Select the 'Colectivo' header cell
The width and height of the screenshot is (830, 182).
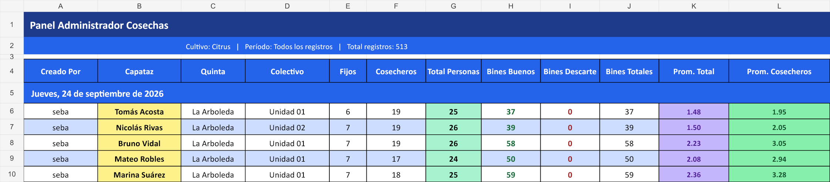click(x=287, y=71)
